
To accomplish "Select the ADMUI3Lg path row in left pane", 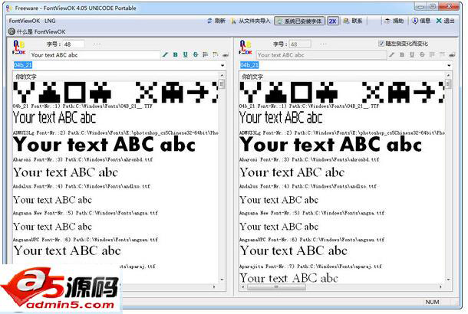I will point(116,132).
